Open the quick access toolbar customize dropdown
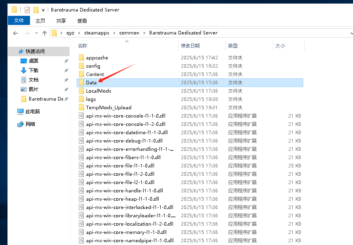 pos(43,10)
